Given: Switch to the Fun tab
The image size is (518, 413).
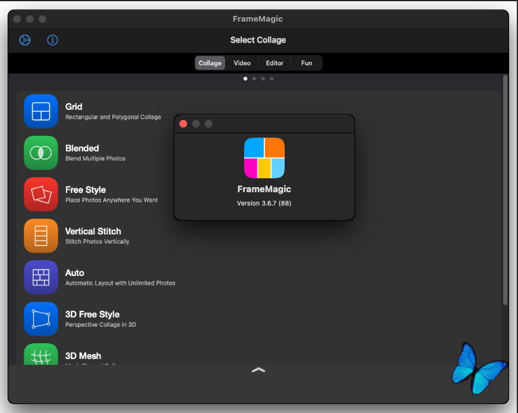Looking at the screenshot, I should (307, 63).
